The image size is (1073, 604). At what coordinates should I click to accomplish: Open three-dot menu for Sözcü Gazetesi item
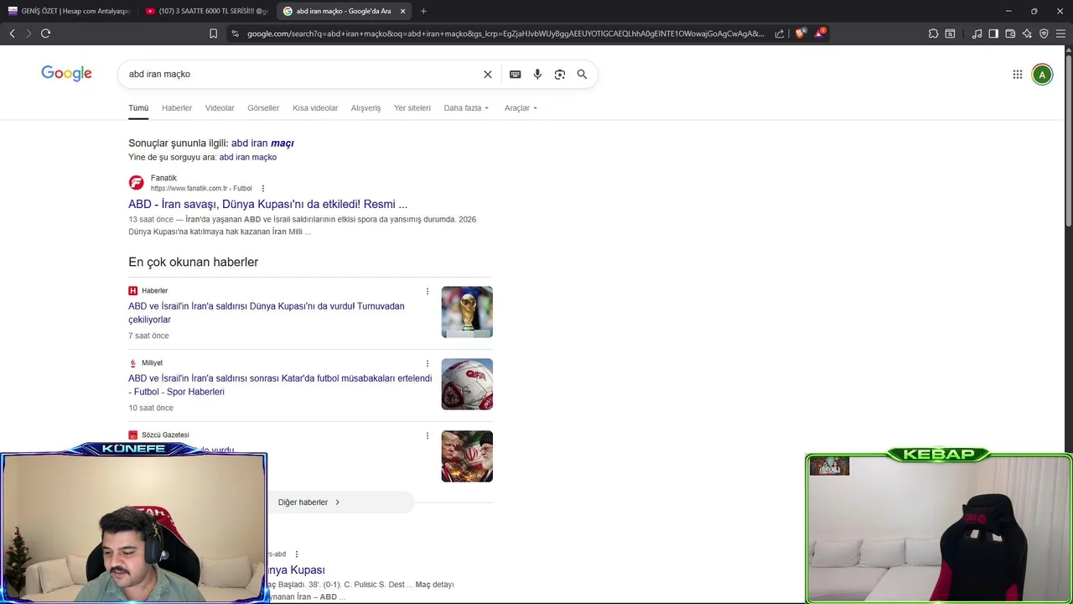(x=428, y=435)
